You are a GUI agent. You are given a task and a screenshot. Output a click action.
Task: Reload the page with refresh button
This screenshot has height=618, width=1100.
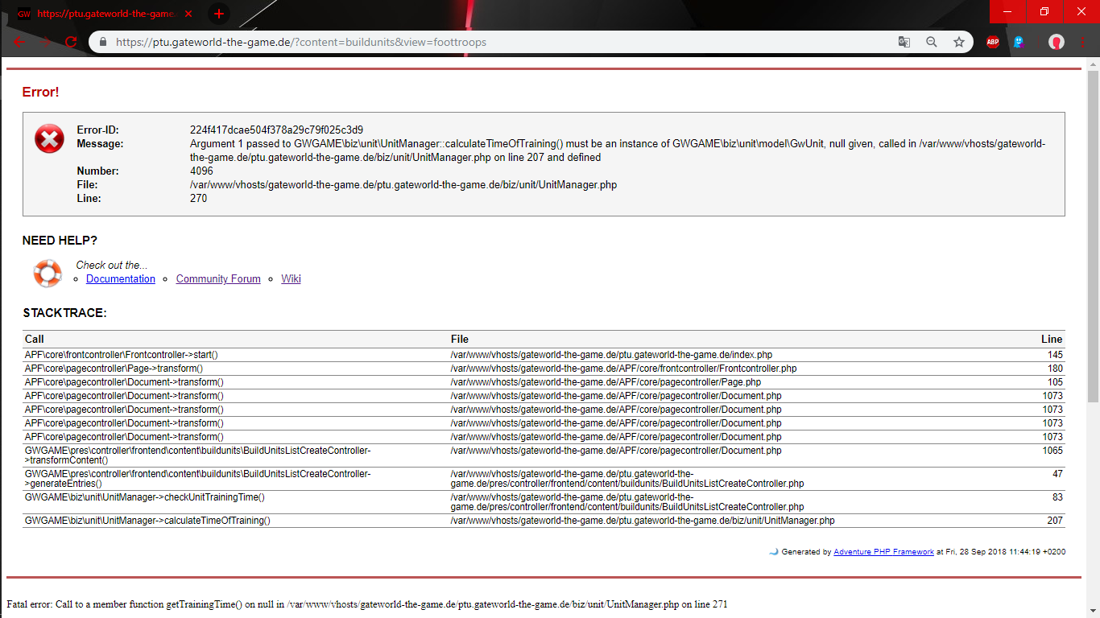[71, 42]
